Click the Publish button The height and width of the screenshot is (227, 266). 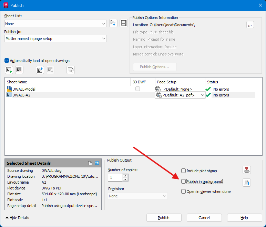[x=164, y=218]
